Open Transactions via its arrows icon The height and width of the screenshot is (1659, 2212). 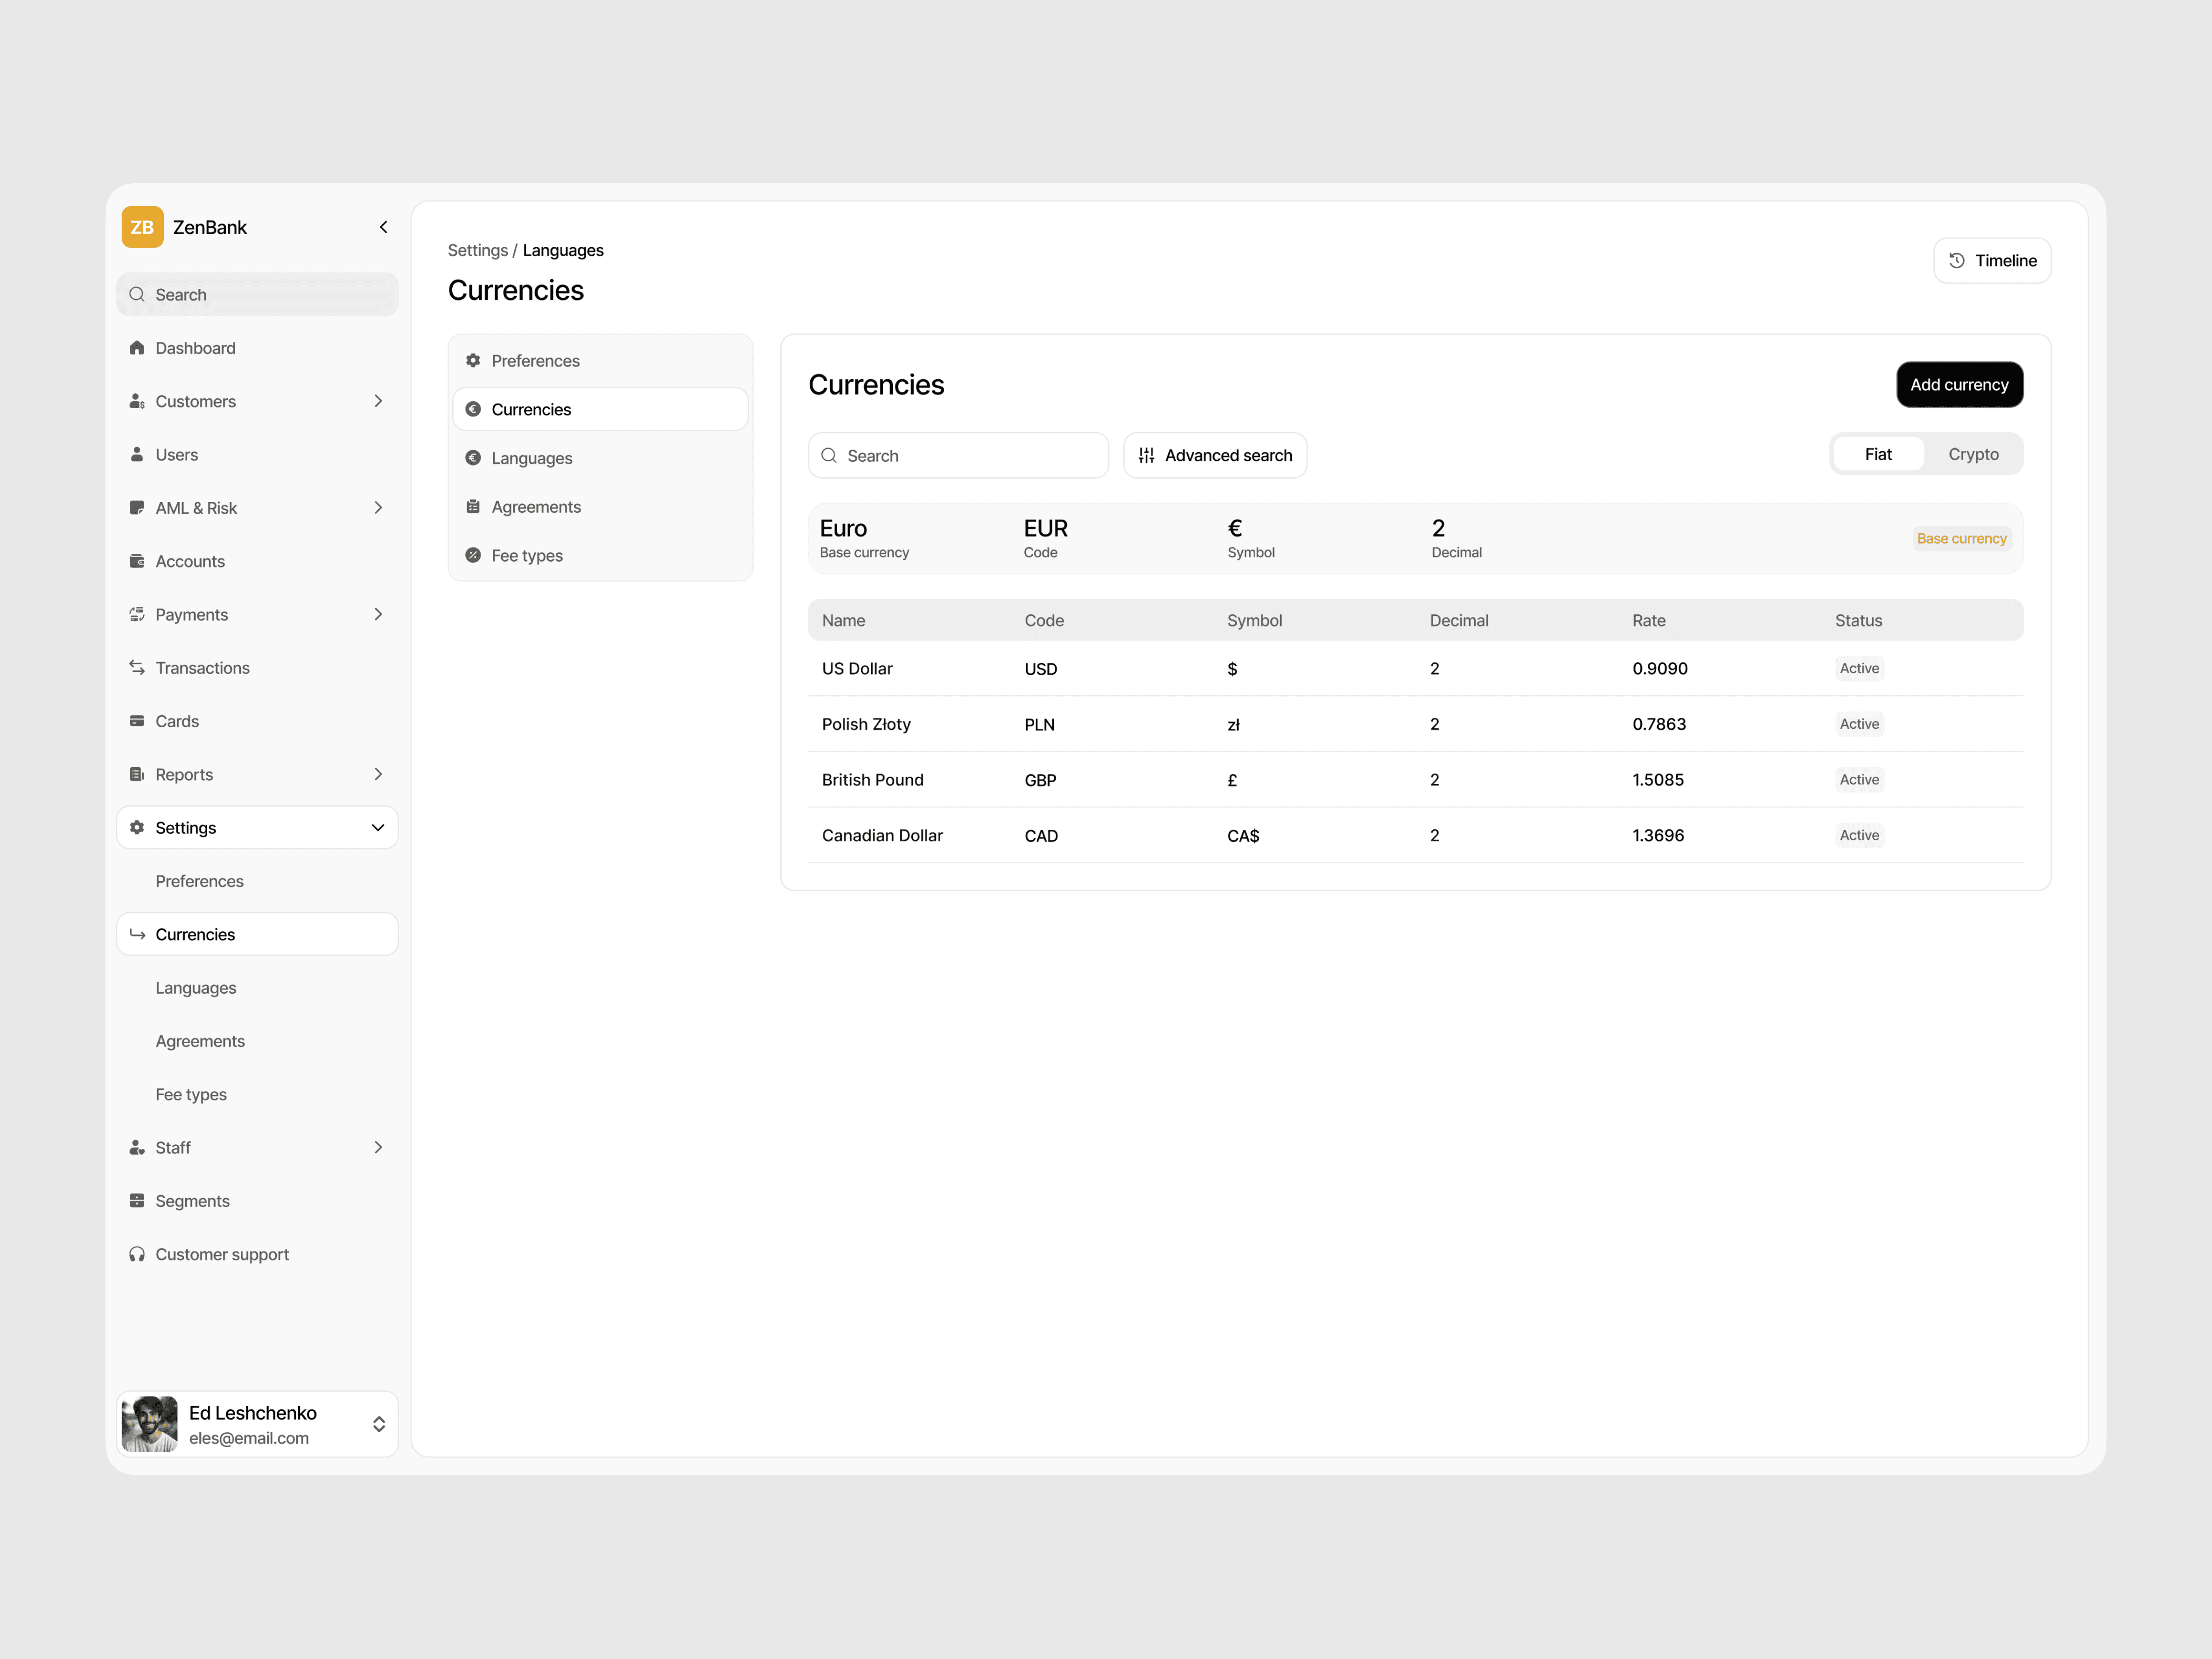137,667
